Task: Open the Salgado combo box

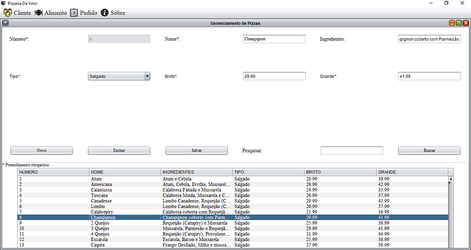Action: click(x=119, y=76)
